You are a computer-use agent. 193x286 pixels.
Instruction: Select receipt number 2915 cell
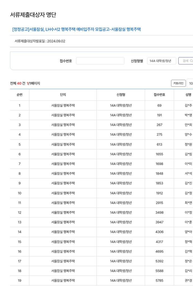click(159, 203)
